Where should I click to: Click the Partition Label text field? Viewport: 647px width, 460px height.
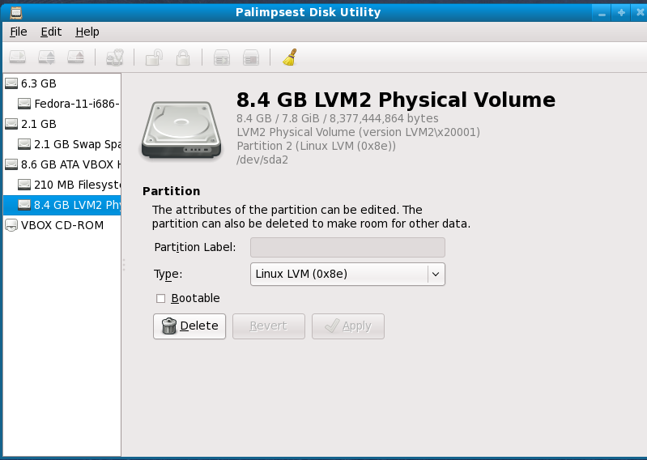pos(347,248)
